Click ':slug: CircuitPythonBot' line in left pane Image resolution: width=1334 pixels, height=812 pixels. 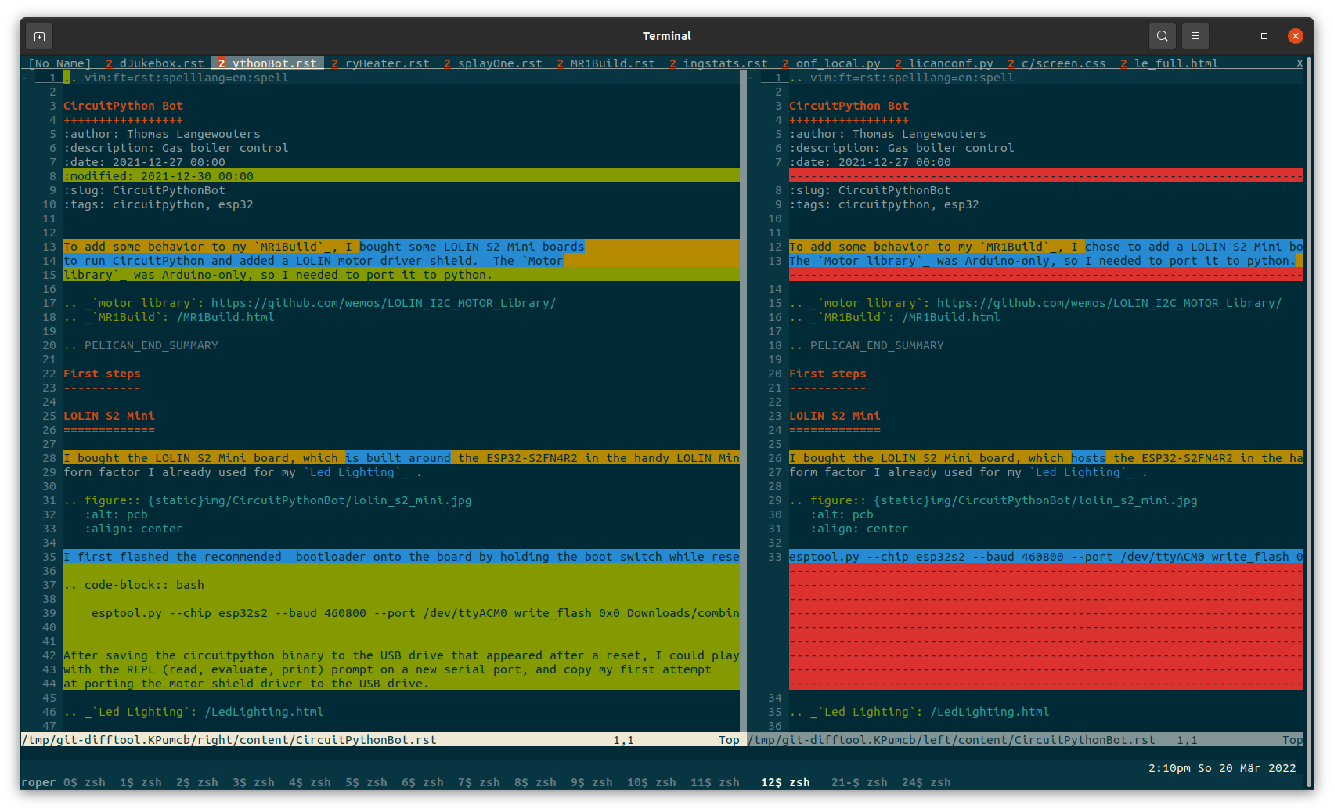coord(144,190)
